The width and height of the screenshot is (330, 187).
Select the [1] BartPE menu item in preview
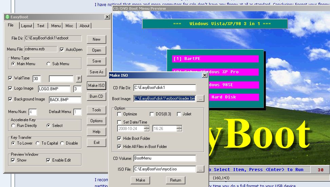pos(215,59)
